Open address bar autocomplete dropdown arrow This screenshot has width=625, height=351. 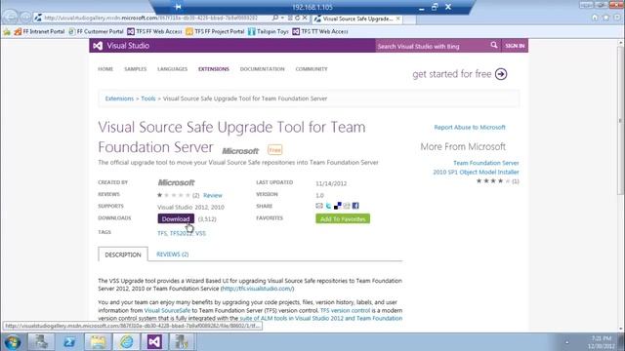[282, 18]
